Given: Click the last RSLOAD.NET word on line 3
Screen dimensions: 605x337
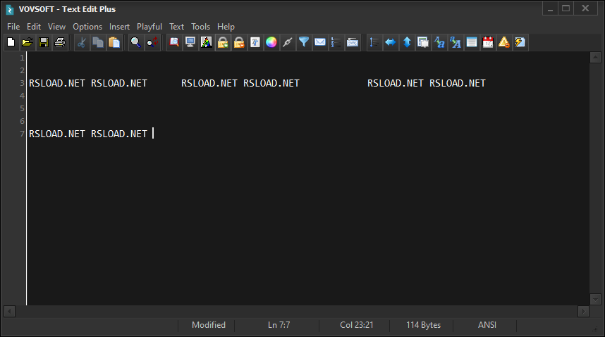Looking at the screenshot, I should (457, 83).
